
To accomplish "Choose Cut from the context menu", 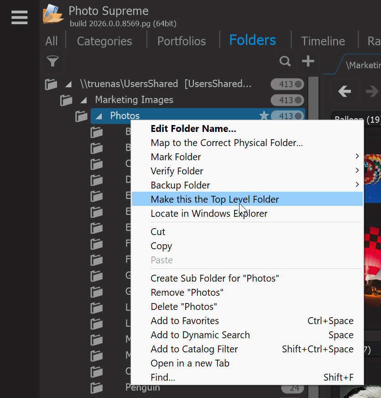I will click(247, 232).
